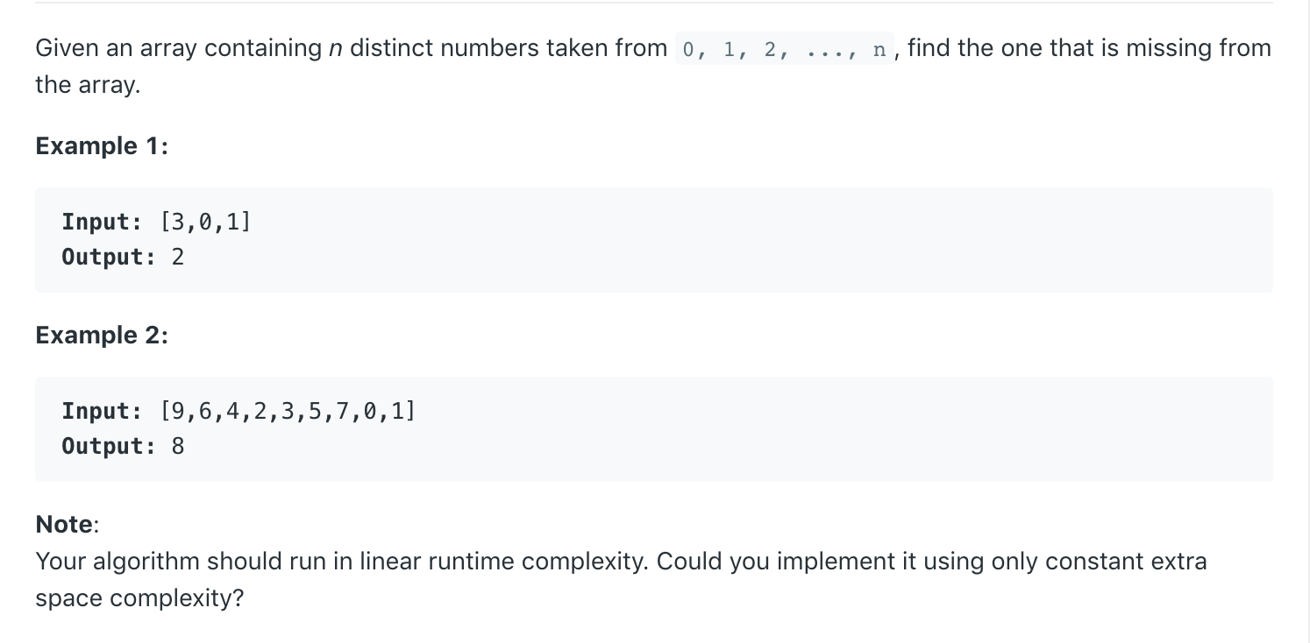Viewport: 1310px width, 643px height.
Task: Click the inline code "0, 1, 2, ..., n"
Action: [x=785, y=48]
